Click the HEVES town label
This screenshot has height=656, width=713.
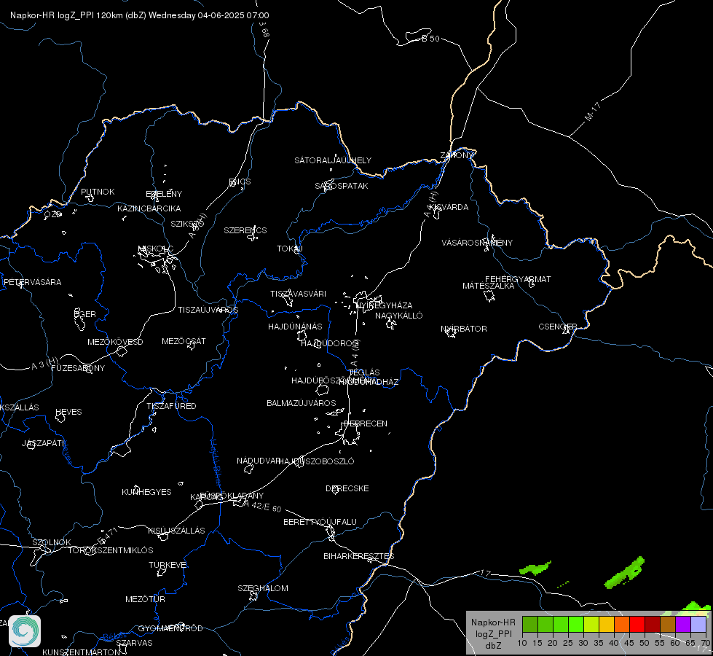tap(68, 412)
